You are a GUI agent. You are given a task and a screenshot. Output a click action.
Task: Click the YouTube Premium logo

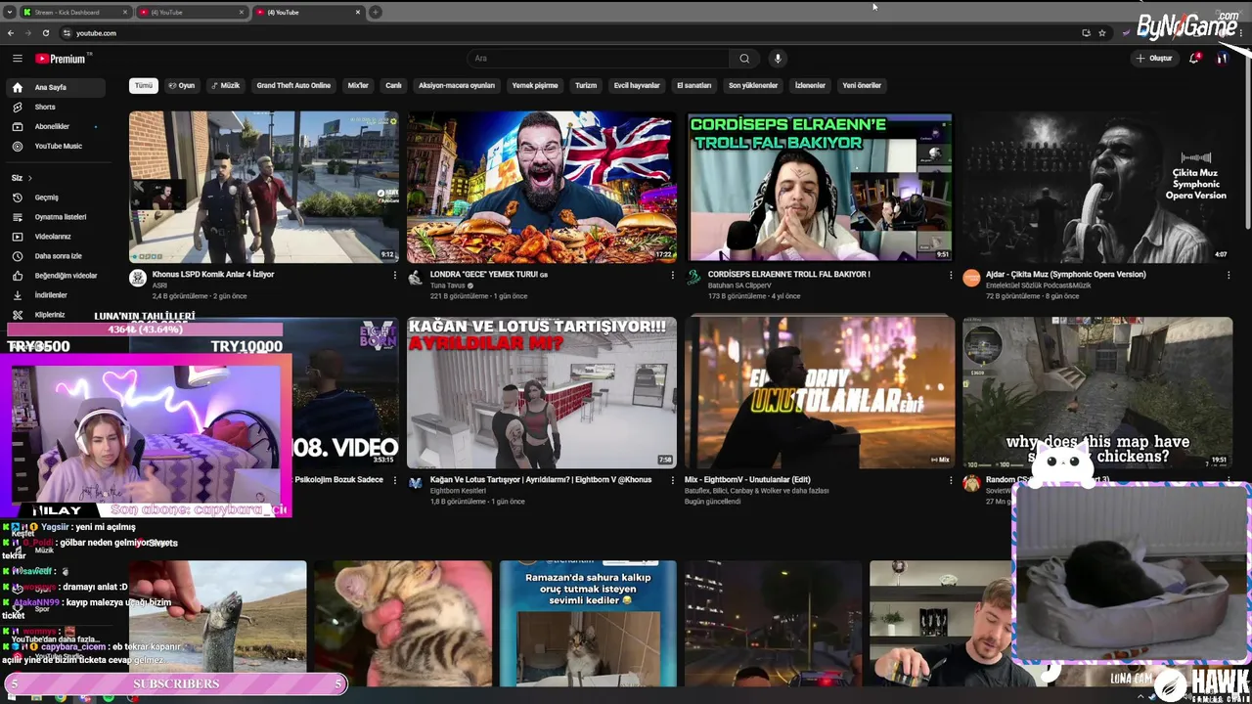coord(61,59)
